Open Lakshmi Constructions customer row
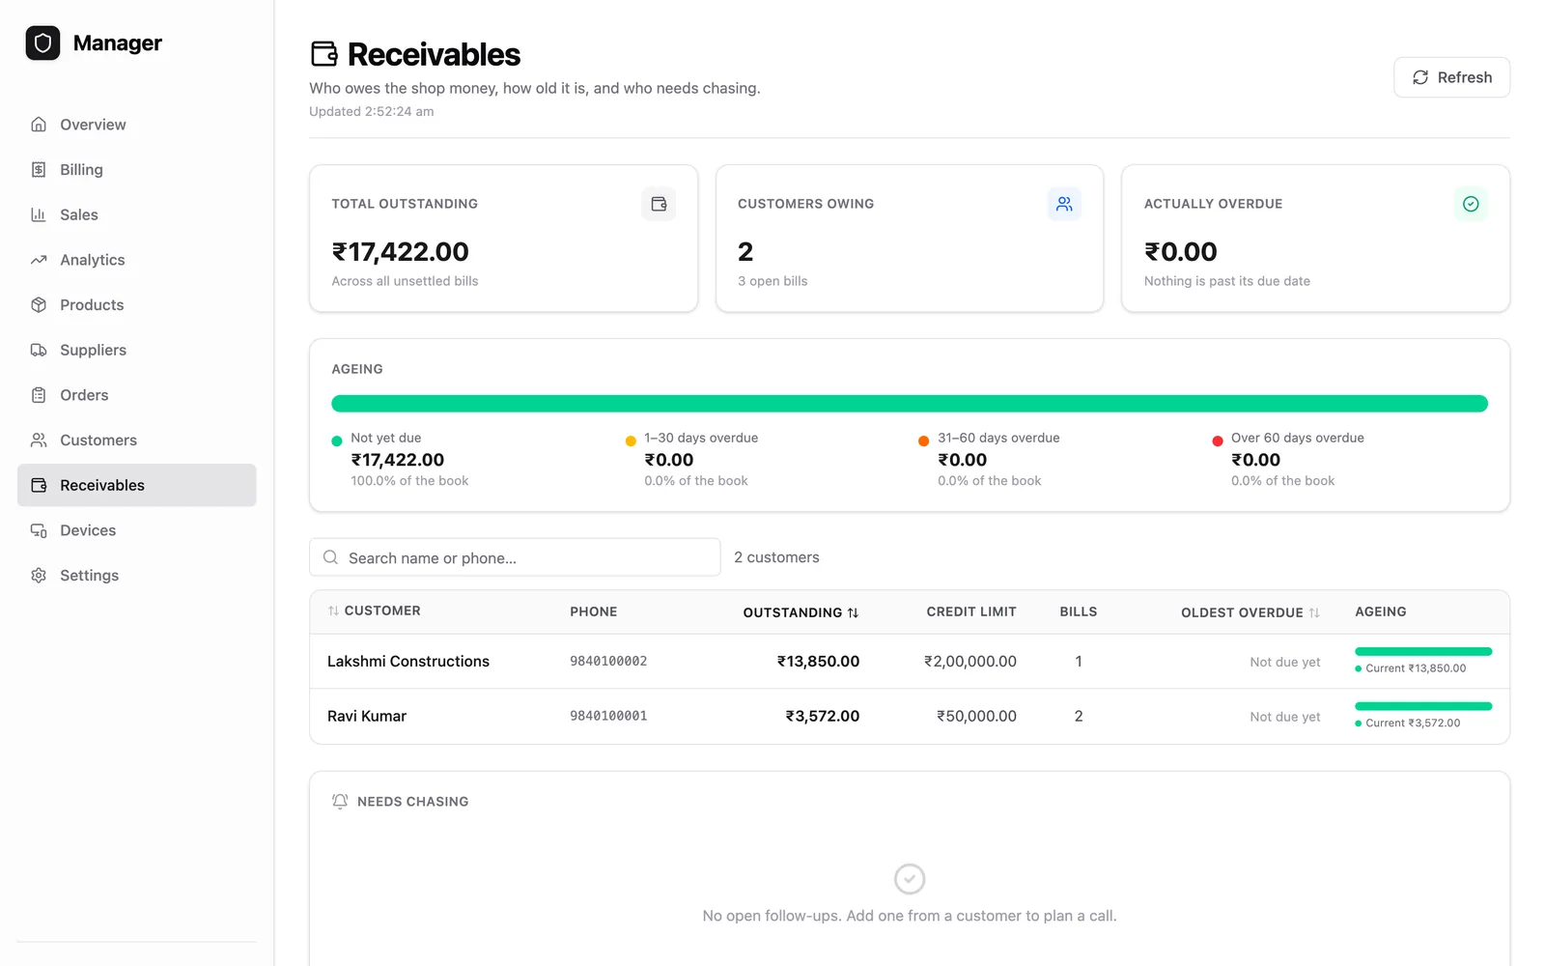This screenshot has width=1545, height=966. click(x=910, y=662)
